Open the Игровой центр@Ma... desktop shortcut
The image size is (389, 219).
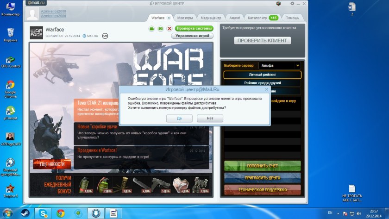(10, 167)
